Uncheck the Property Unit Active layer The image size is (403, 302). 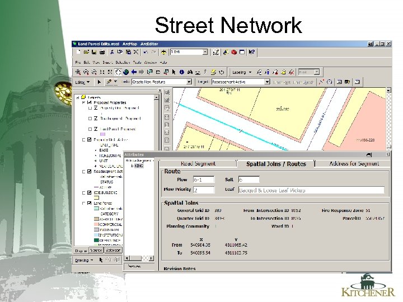click(89, 140)
